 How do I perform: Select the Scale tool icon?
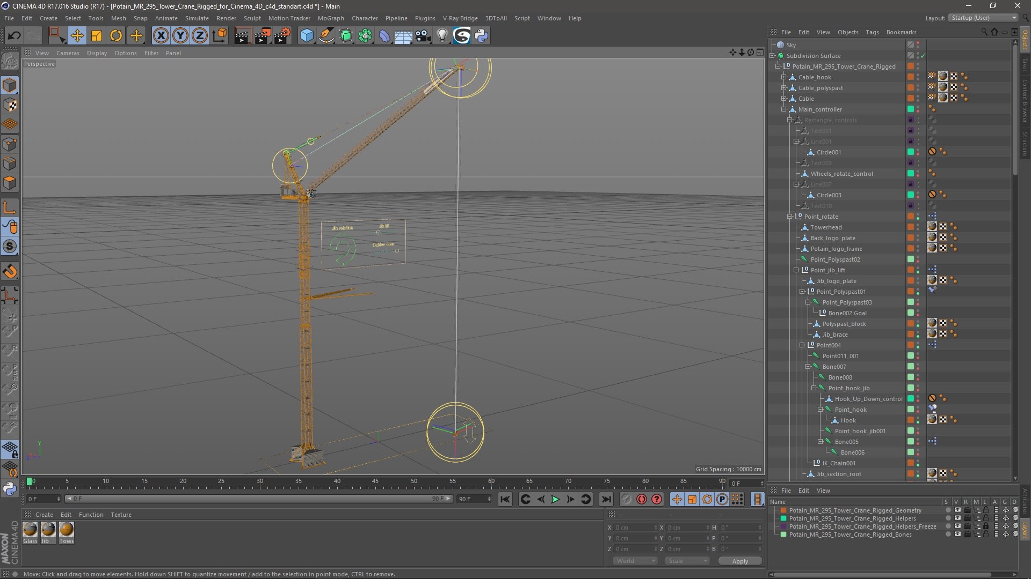(x=97, y=36)
